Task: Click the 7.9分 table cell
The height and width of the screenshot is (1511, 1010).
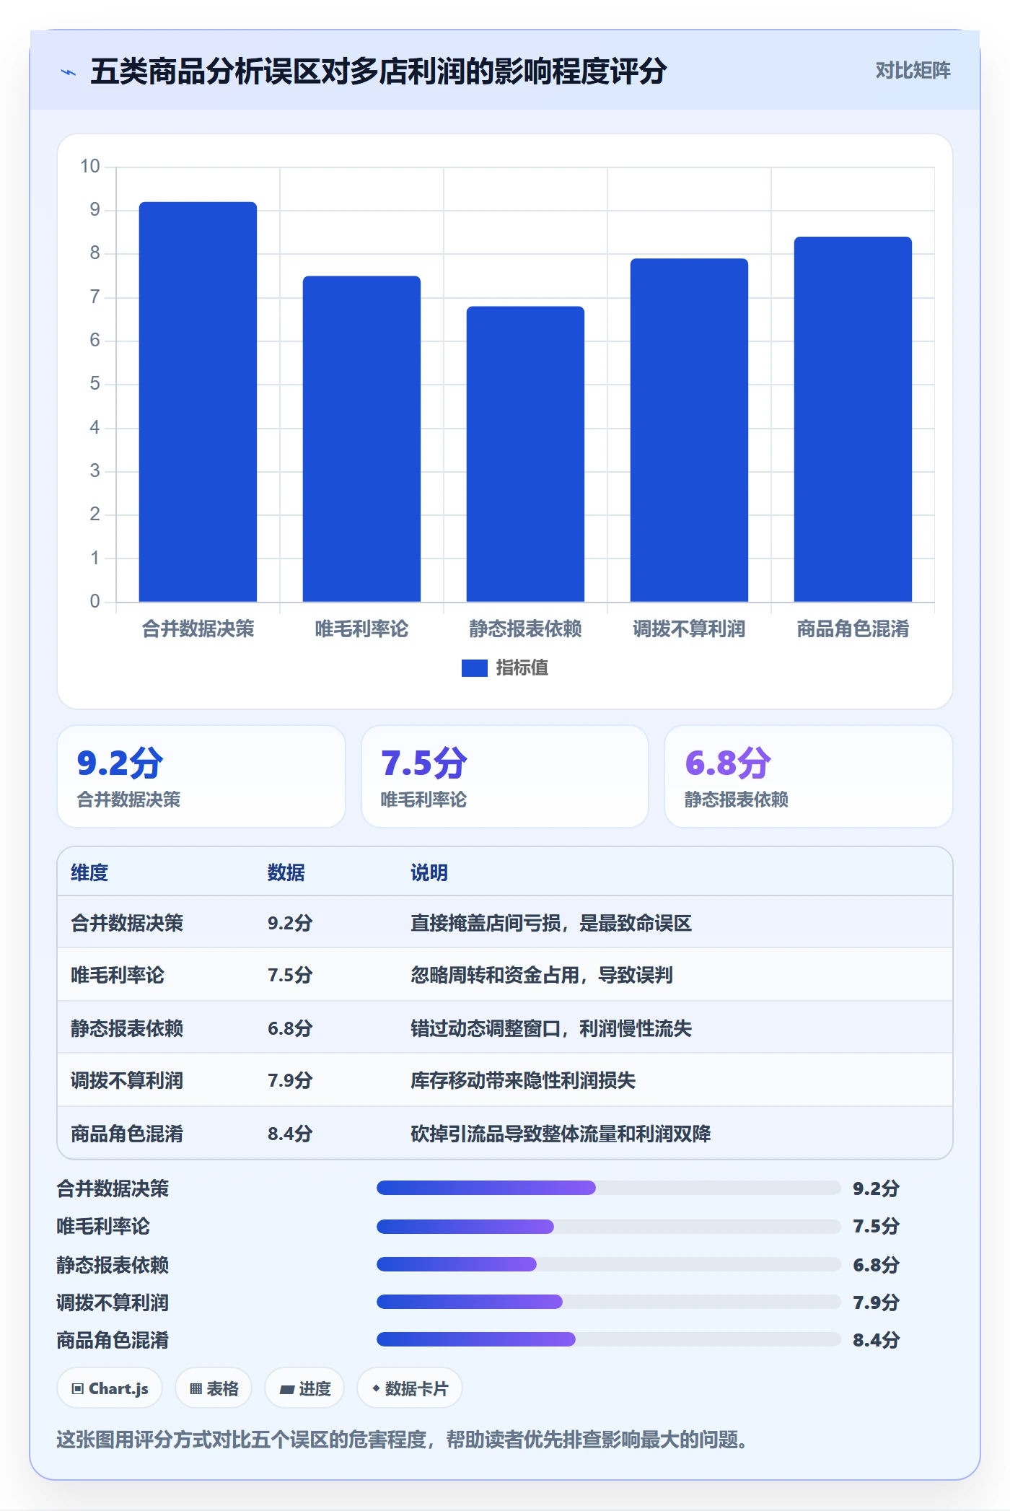Action: click(290, 1080)
